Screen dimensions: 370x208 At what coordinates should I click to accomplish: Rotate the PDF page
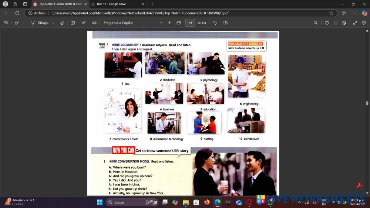[215, 23]
